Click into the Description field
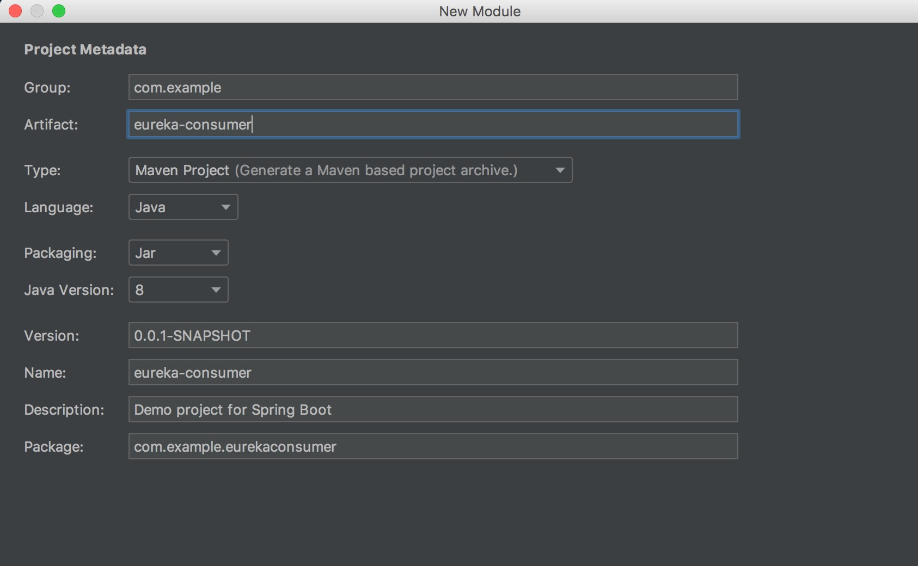918x566 pixels. click(433, 409)
